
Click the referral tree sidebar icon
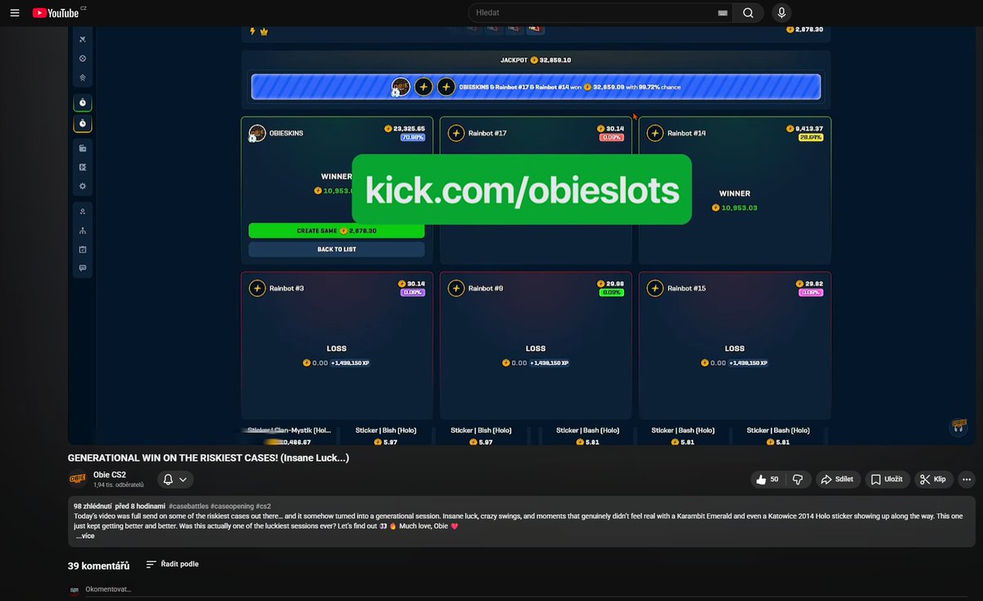point(83,230)
